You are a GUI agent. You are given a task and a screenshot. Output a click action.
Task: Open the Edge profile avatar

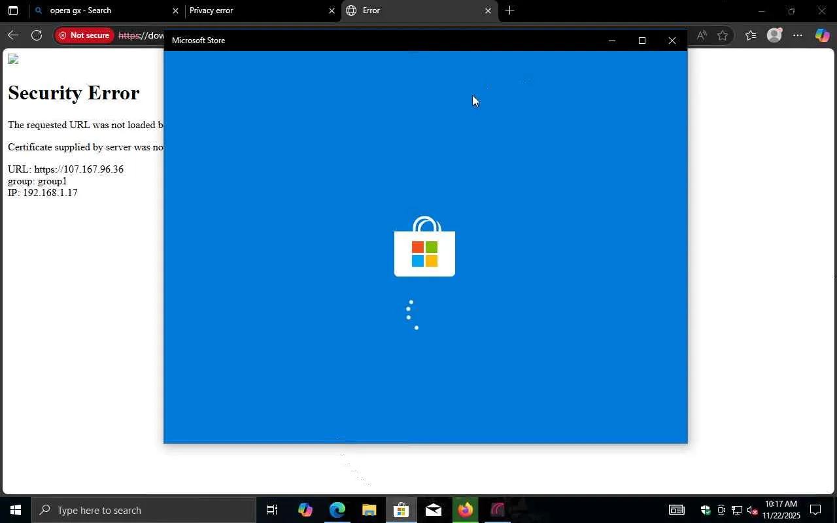(x=774, y=35)
